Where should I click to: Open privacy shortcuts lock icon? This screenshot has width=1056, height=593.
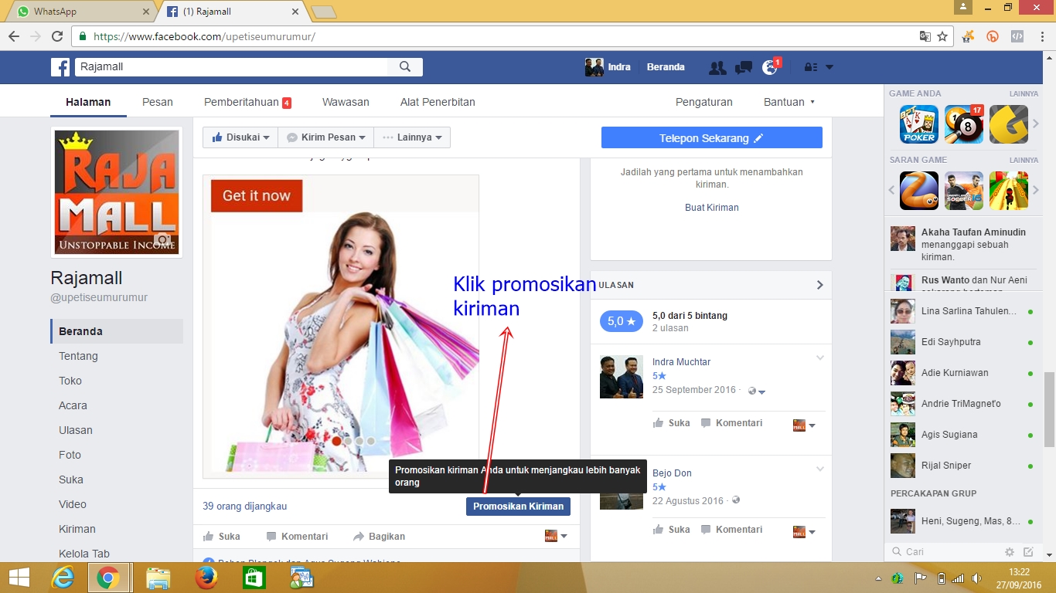811,67
